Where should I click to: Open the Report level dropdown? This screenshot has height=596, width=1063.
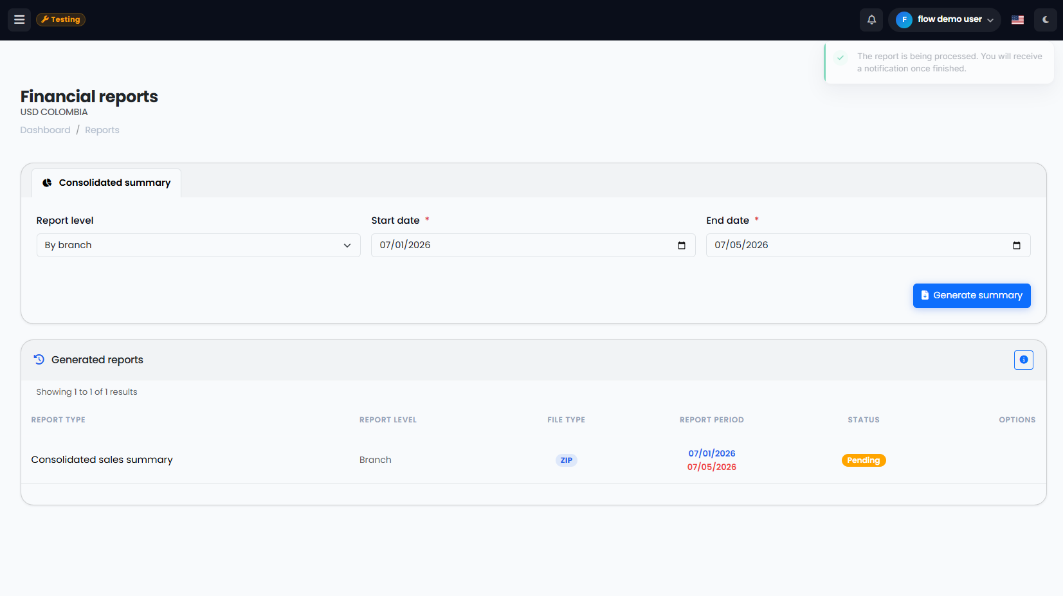[x=198, y=245]
